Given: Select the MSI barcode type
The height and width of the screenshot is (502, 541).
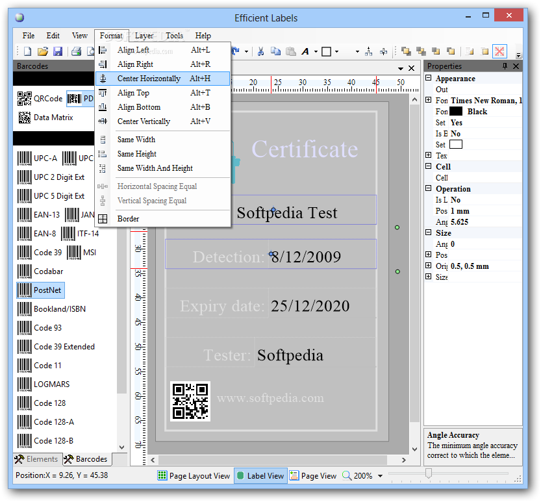Looking at the screenshot, I should (81, 253).
